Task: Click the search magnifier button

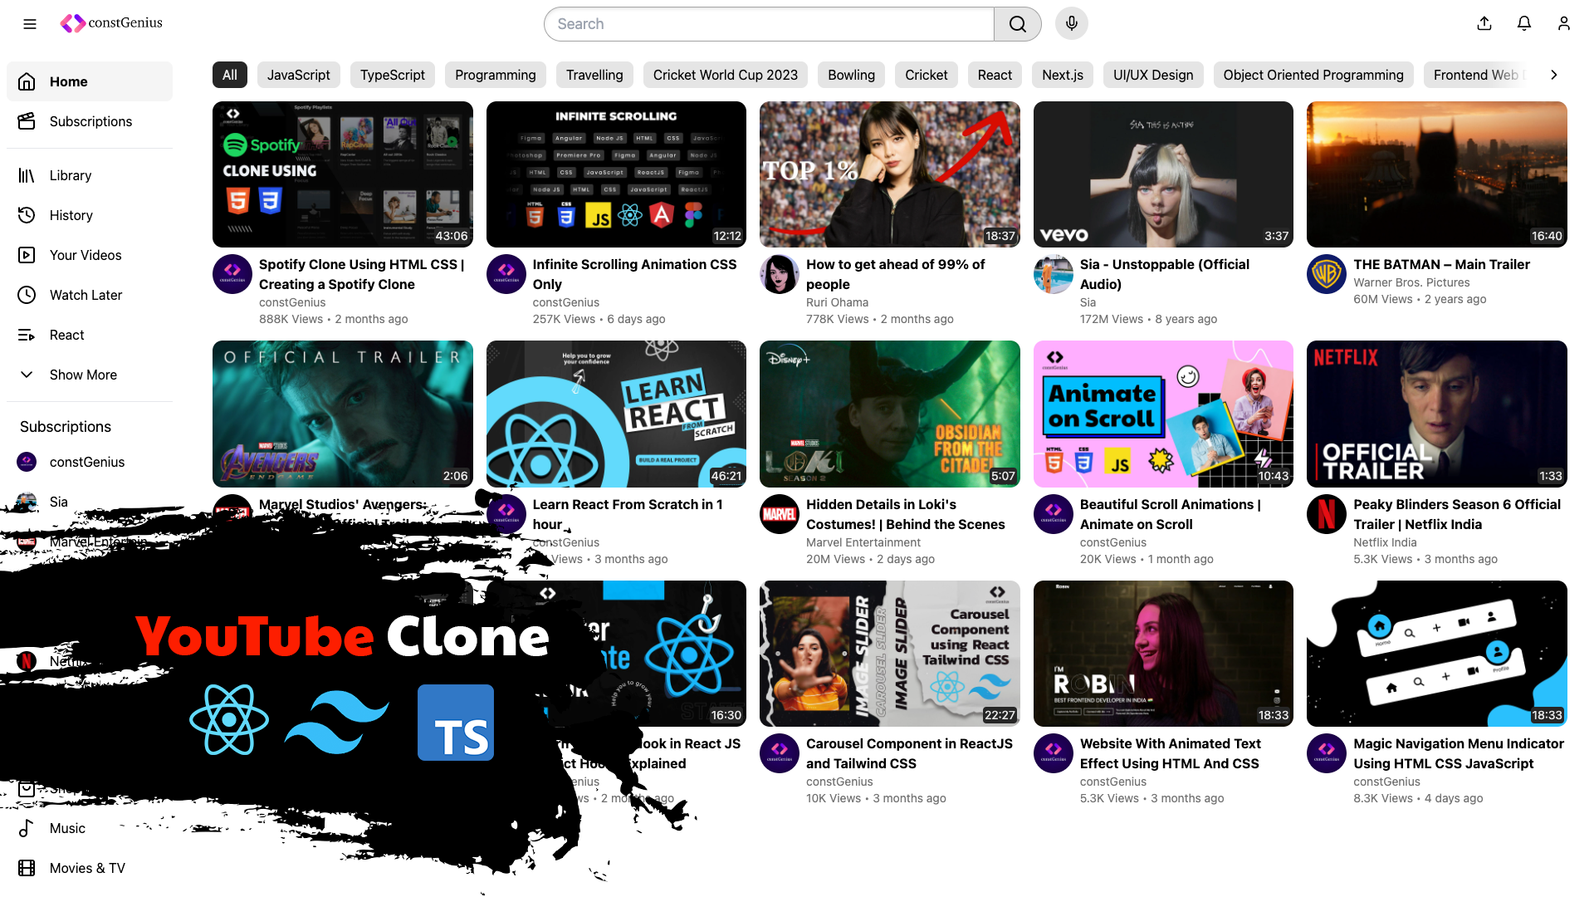Action: point(1017,24)
